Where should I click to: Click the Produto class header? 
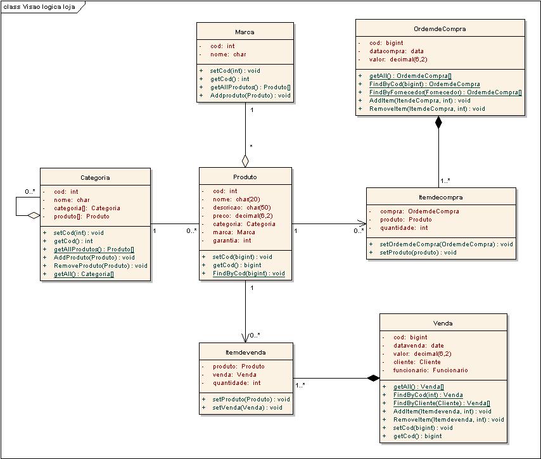[x=245, y=177]
